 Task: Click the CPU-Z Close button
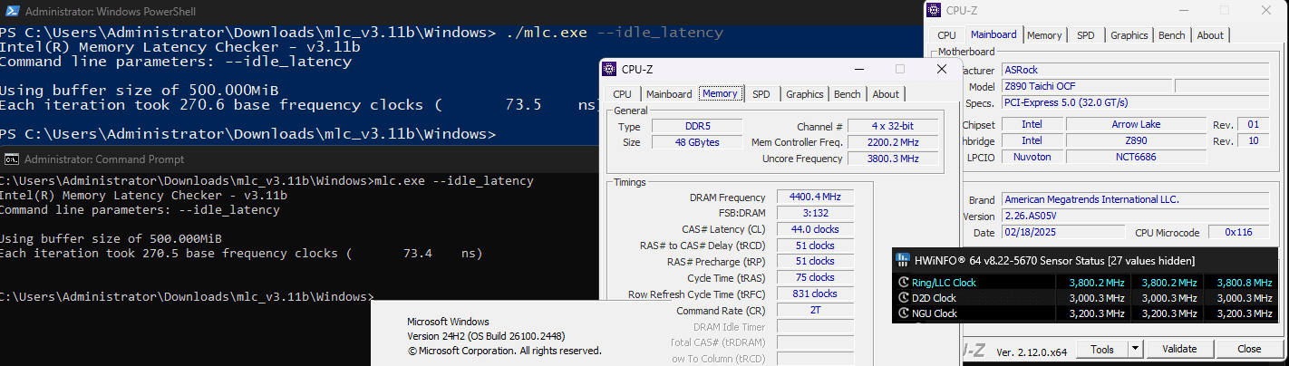point(1249,349)
